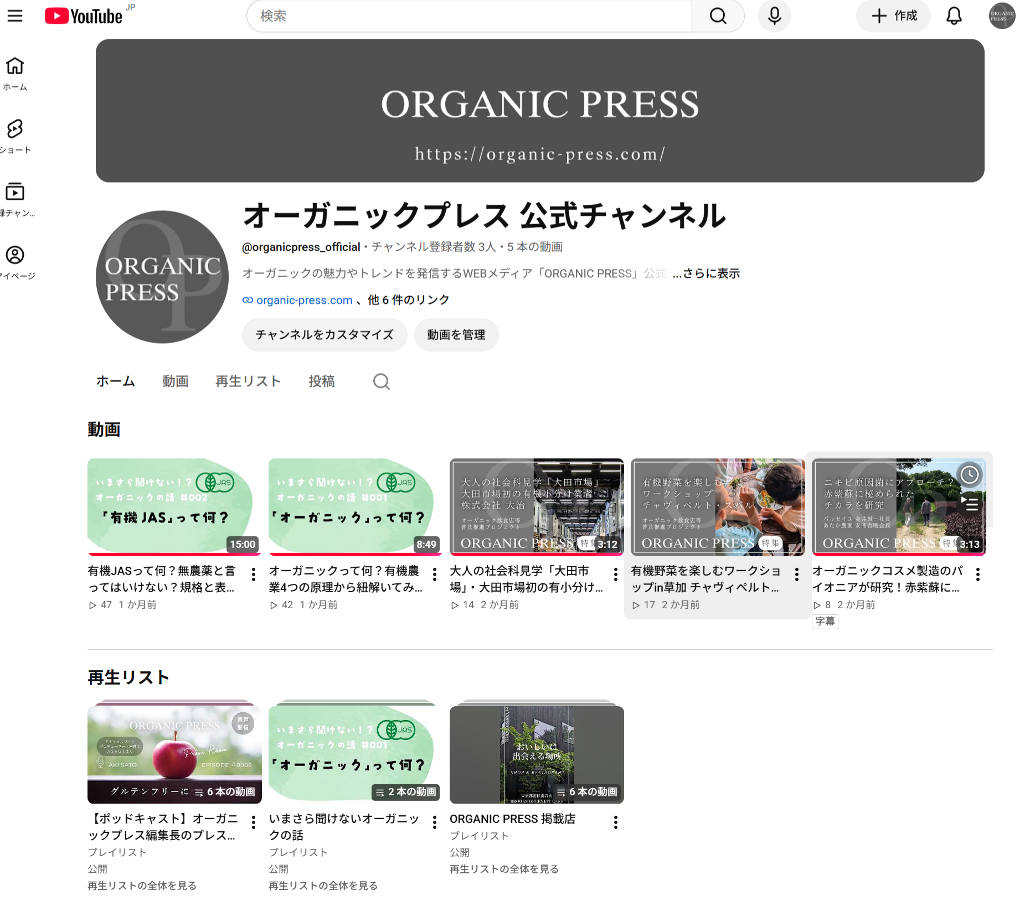Click 動画を管理 button

[x=456, y=335]
